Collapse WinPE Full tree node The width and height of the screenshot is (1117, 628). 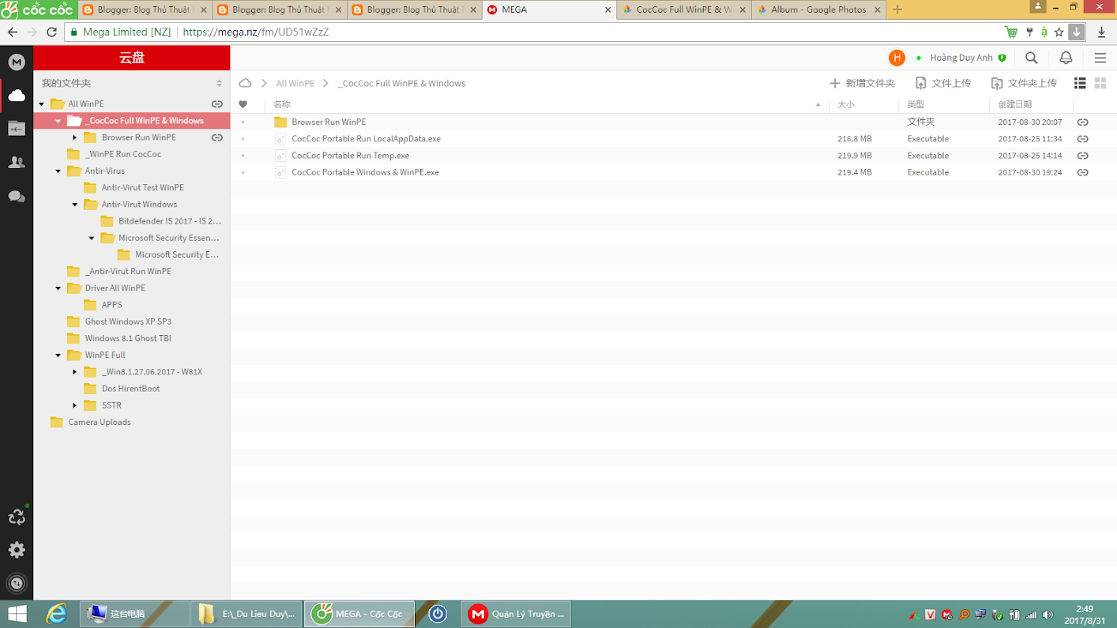pyautogui.click(x=58, y=355)
